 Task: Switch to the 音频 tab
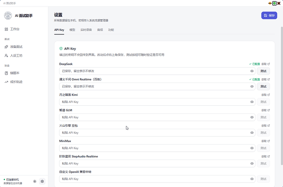point(100,30)
